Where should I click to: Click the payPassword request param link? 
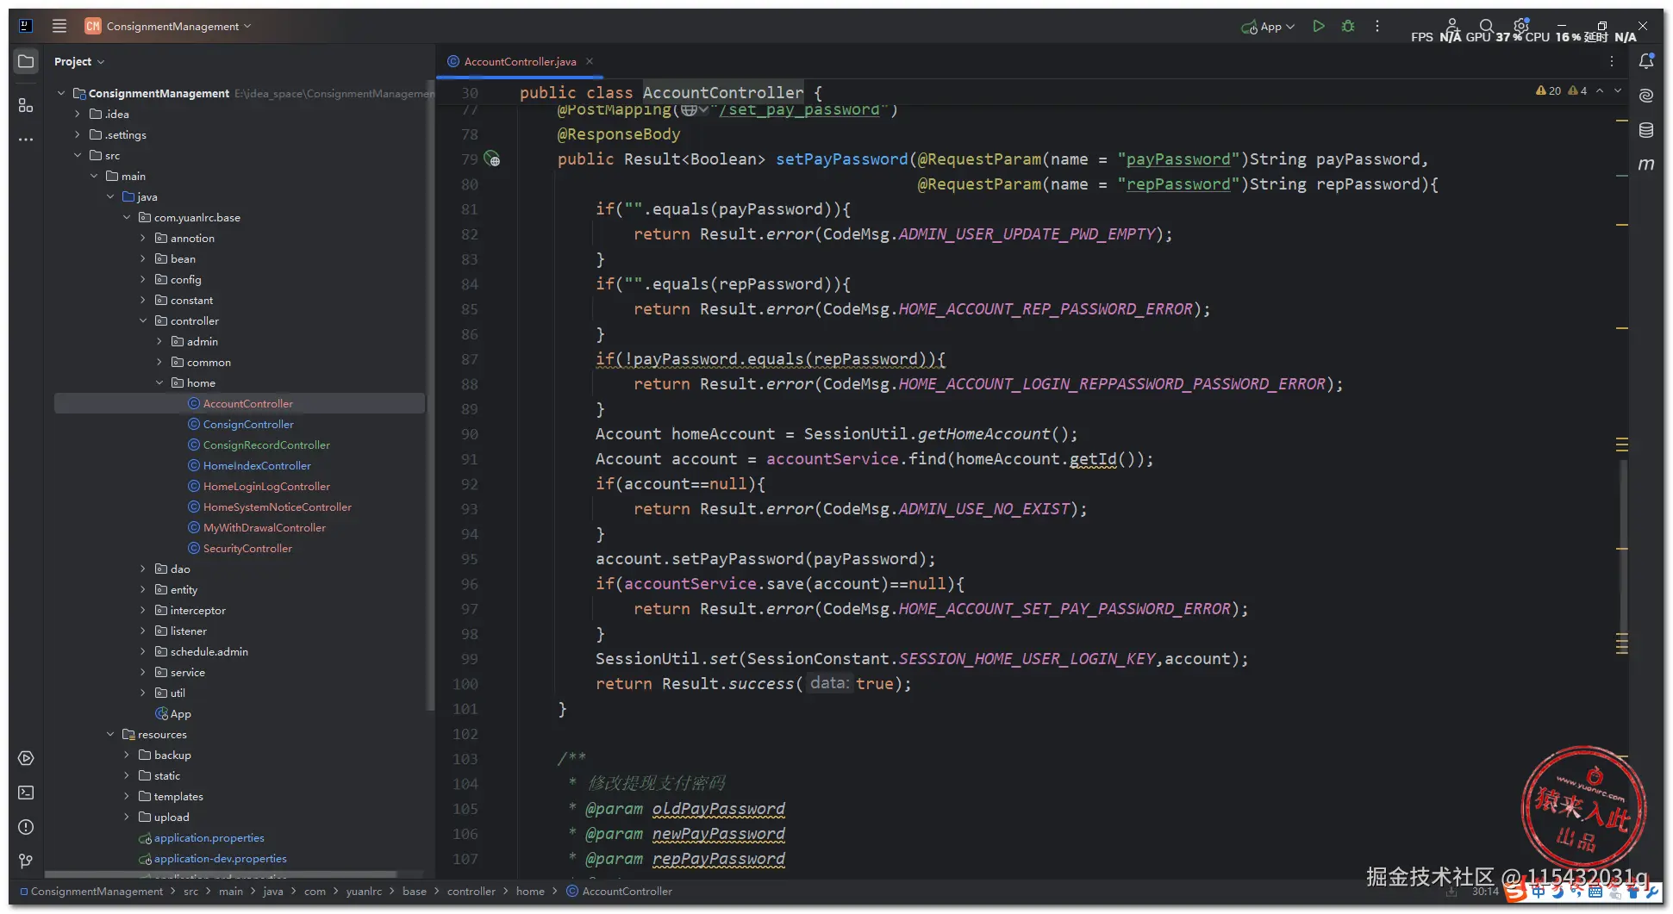tap(1177, 159)
